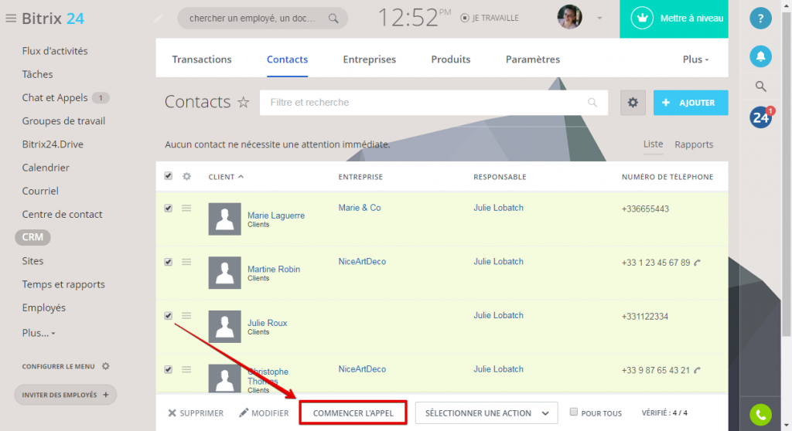The width and height of the screenshot is (792, 431).
Task: Uncheck Martine Robin's row checkbox
Action: [x=168, y=262]
